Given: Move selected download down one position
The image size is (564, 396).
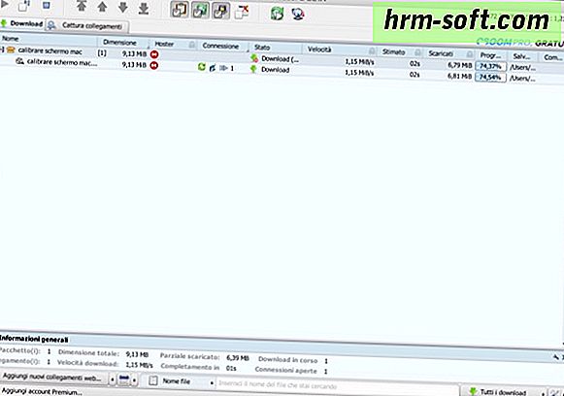Looking at the screenshot, I should (123, 7).
